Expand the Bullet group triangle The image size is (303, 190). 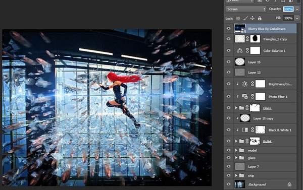coord(236,141)
